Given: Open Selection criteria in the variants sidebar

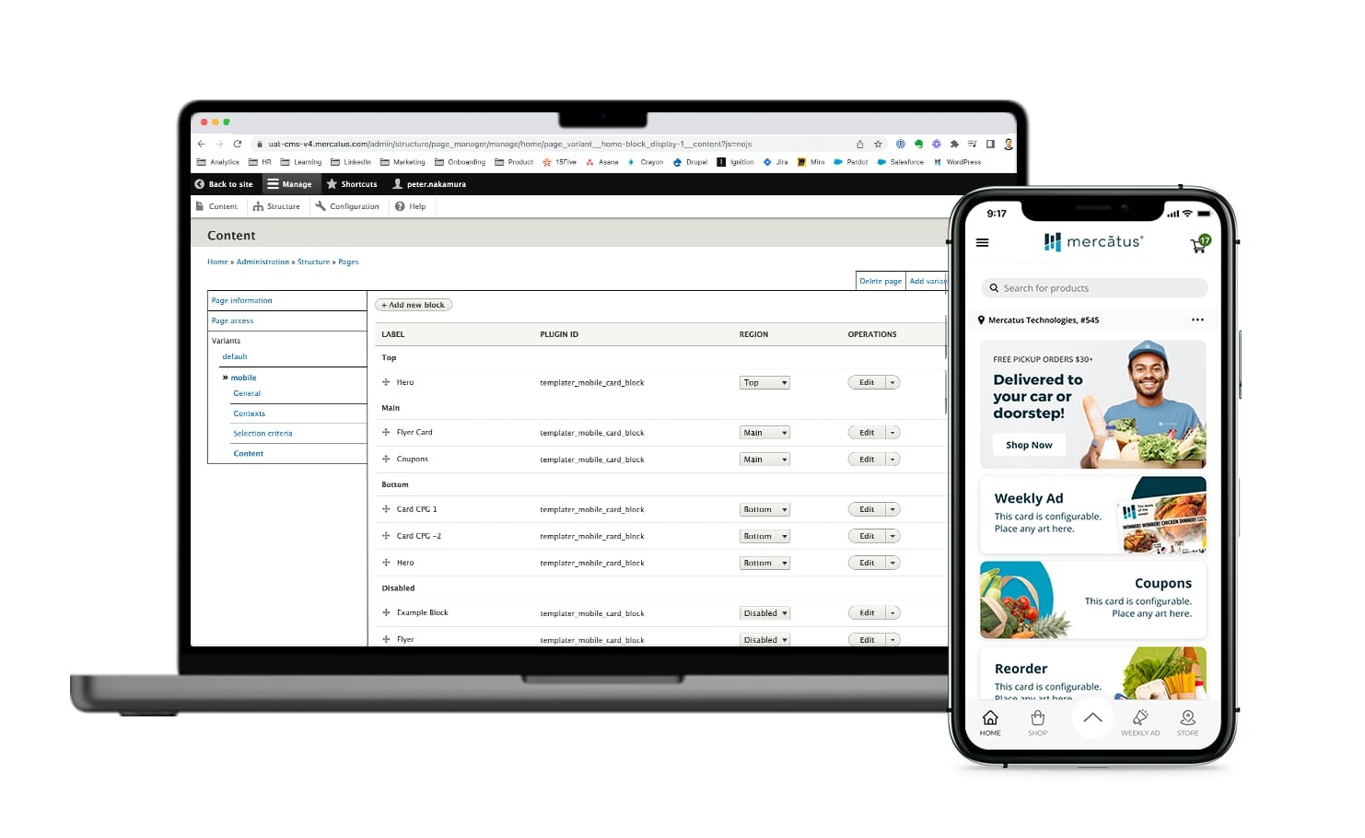Looking at the screenshot, I should (262, 434).
